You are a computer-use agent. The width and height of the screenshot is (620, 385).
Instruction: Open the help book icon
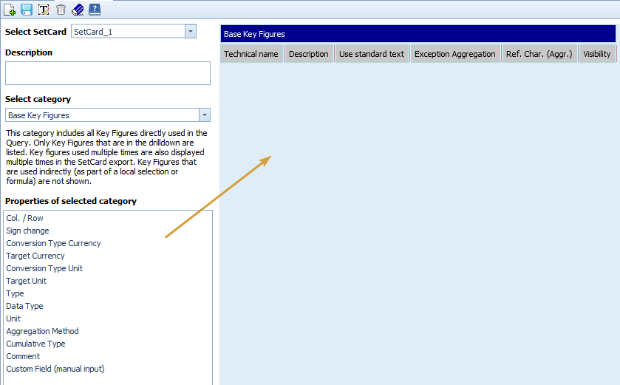coord(95,10)
